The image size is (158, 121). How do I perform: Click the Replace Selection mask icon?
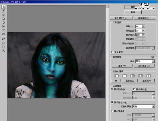[117, 76]
